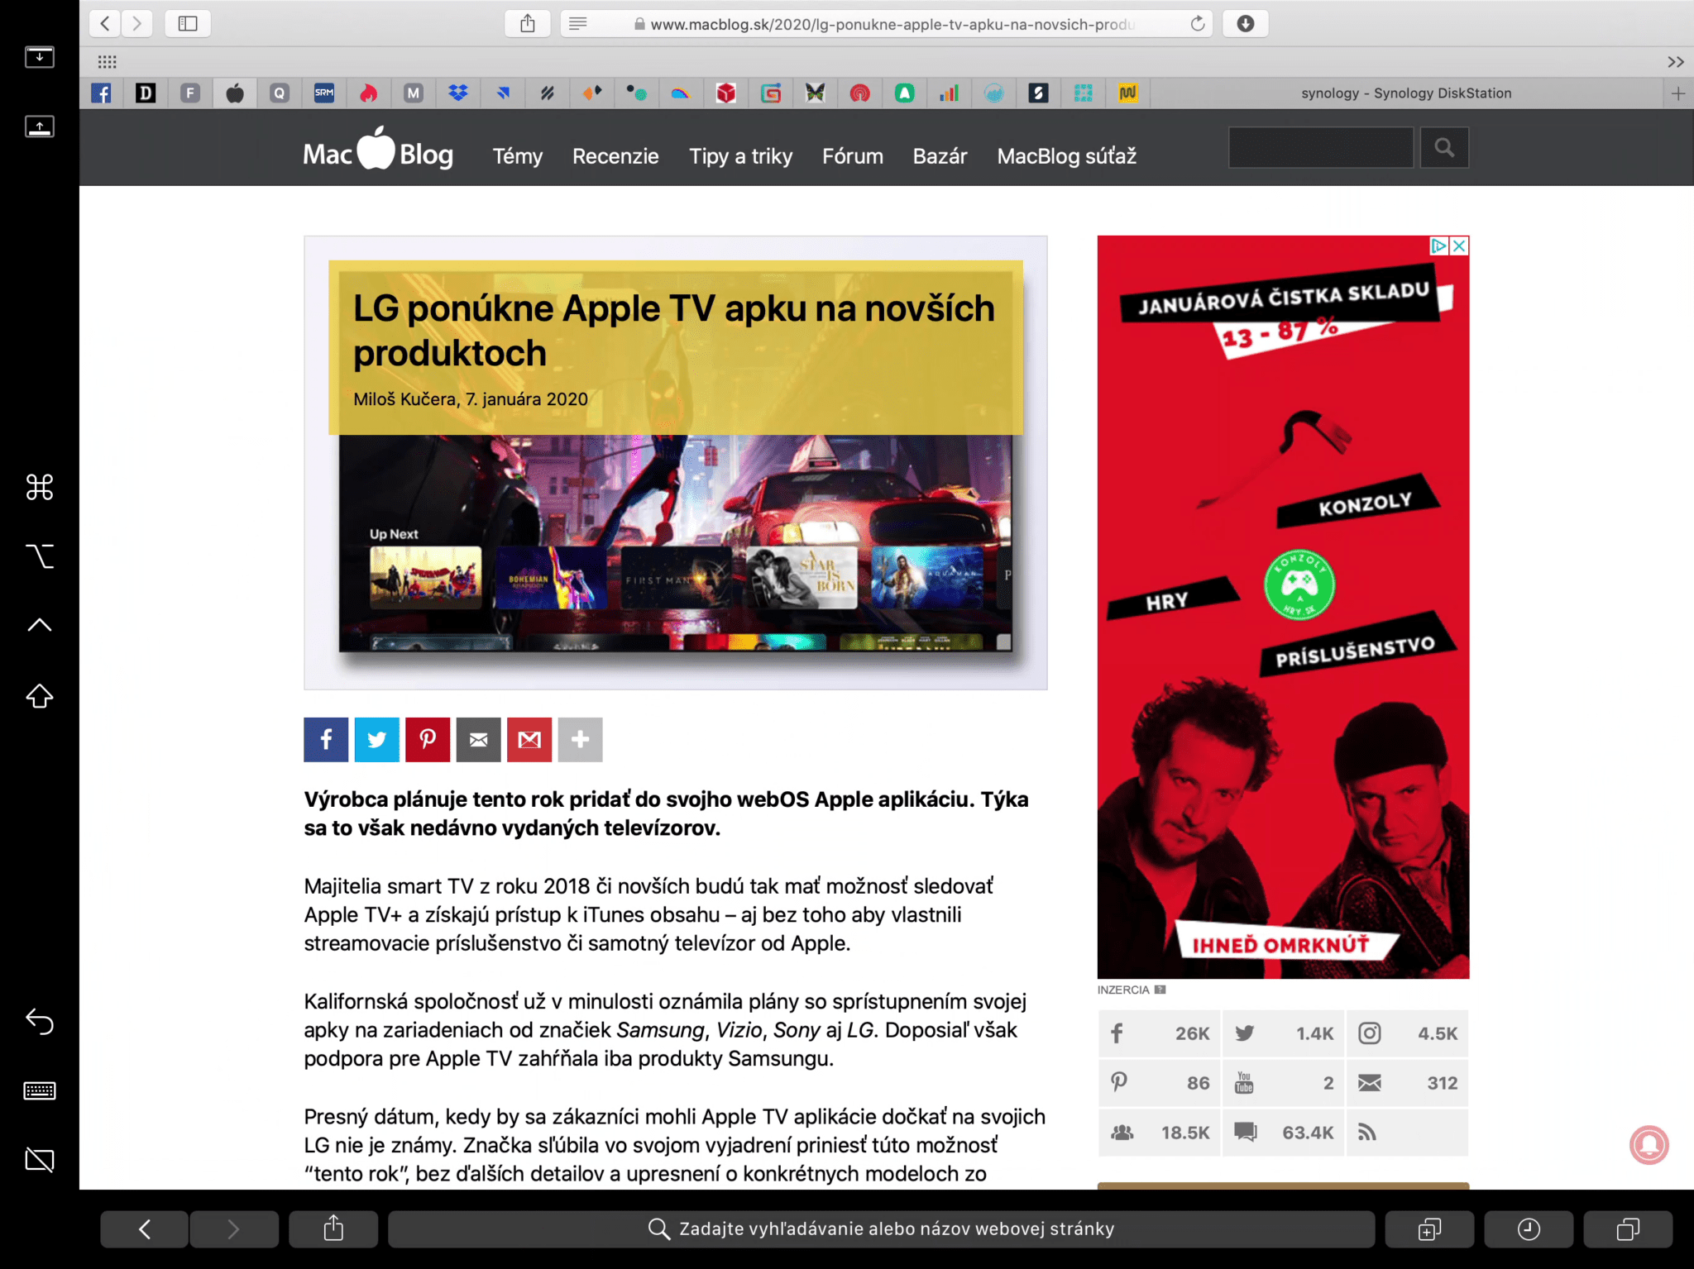
Task: Open Tipy a triky section
Action: [741, 155]
